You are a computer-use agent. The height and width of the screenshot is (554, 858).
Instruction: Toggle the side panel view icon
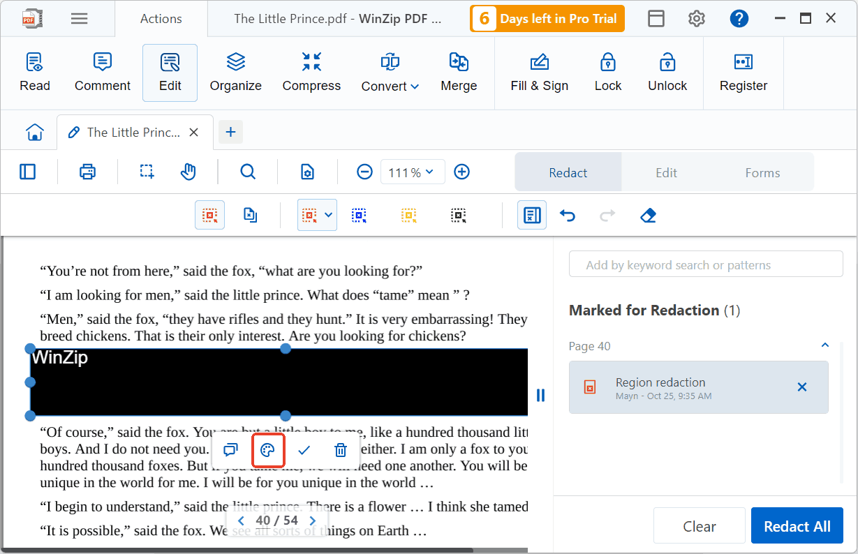click(x=28, y=172)
